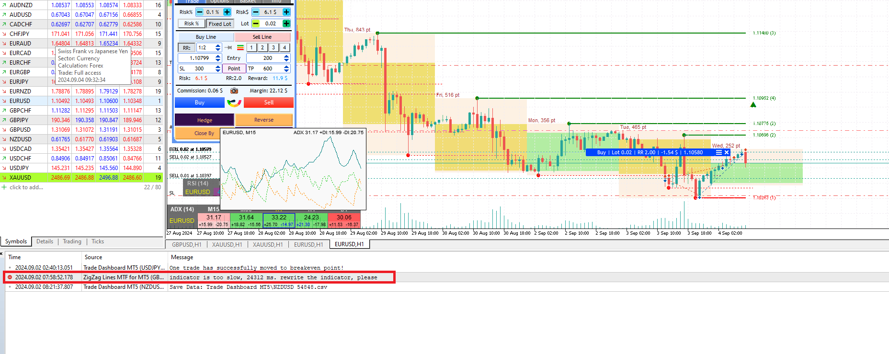Click the pin icon beside the RR ratio
Image resolution: width=889 pixels, height=354 pixels.
[x=228, y=47]
